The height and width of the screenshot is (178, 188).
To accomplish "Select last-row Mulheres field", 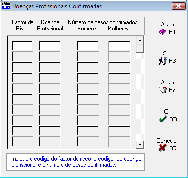I will coord(119,142).
